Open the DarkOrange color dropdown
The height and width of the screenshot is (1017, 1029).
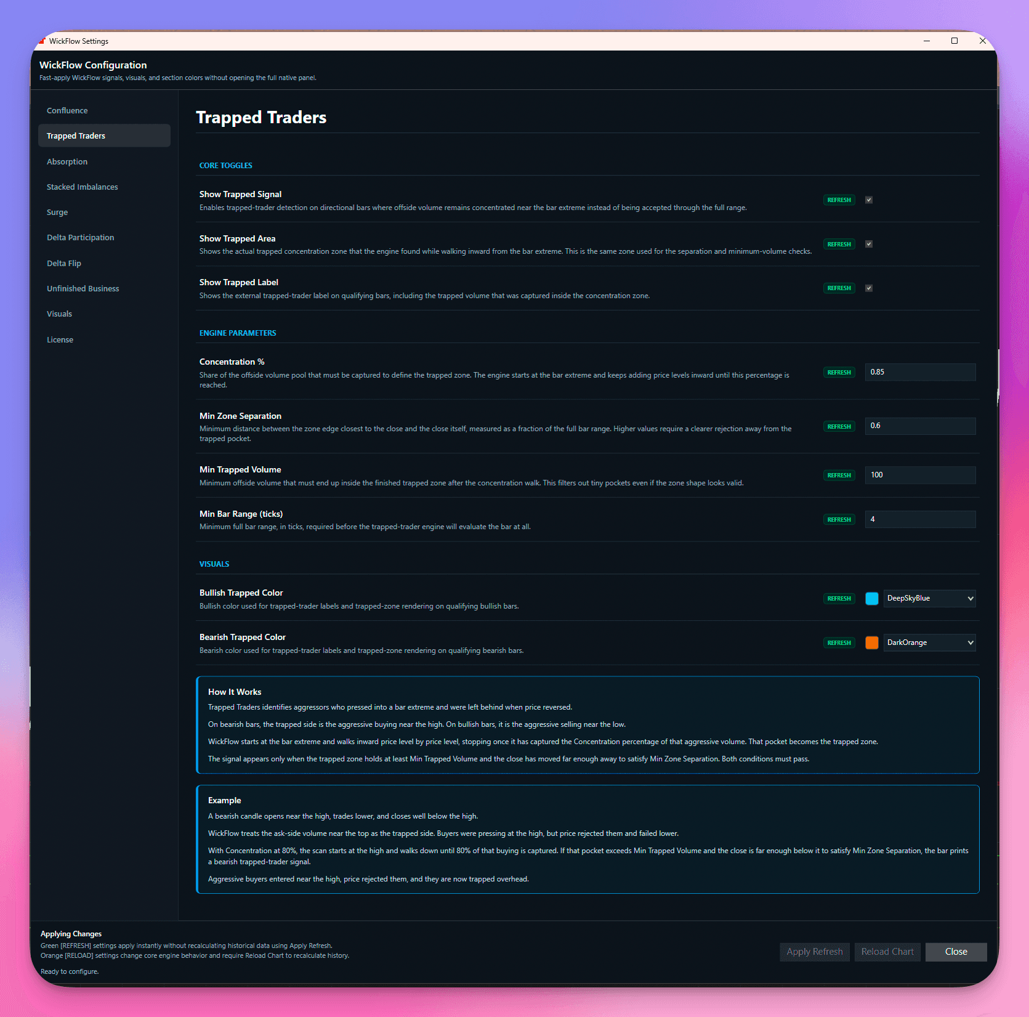click(929, 642)
